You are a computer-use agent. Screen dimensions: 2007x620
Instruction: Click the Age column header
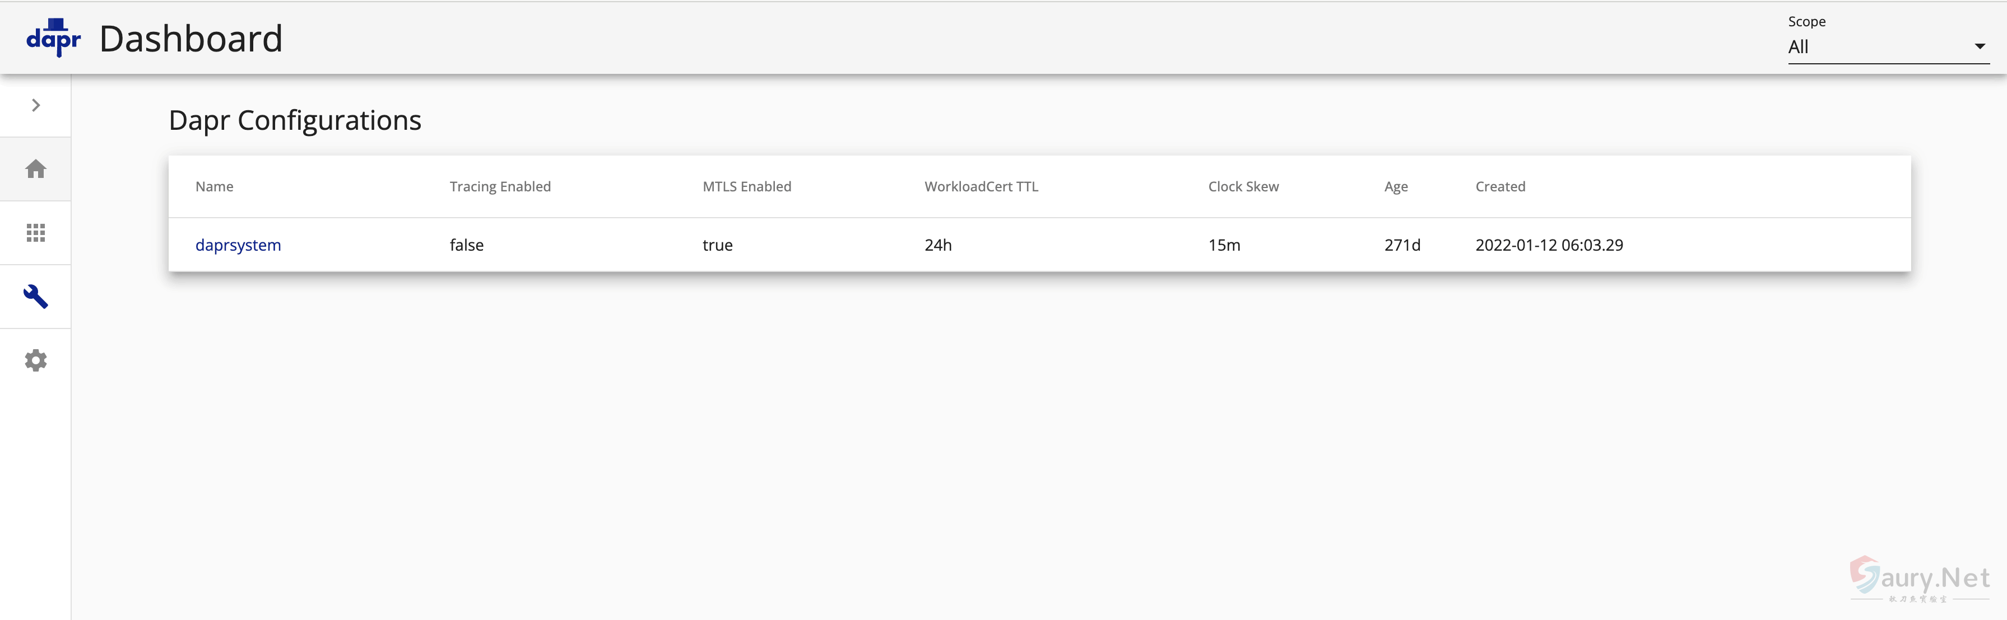(x=1395, y=187)
